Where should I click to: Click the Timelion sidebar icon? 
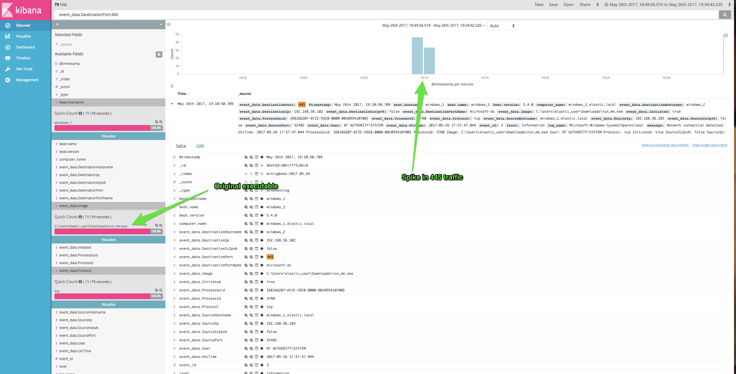tap(8, 58)
